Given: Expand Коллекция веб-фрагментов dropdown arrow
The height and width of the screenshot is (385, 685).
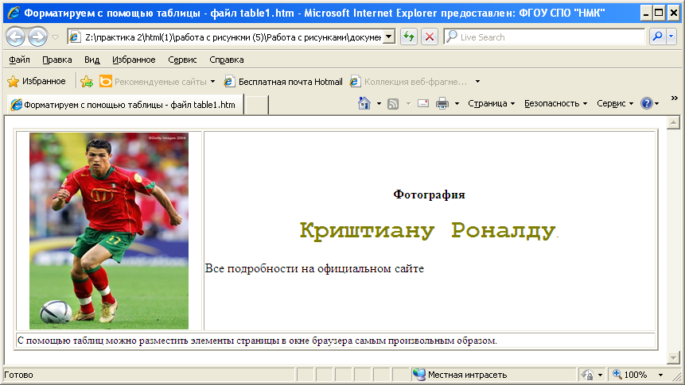Looking at the screenshot, I should [x=477, y=82].
